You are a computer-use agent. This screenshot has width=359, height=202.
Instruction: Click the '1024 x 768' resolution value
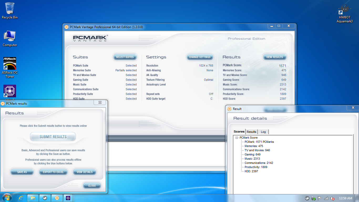pyautogui.click(x=206, y=65)
